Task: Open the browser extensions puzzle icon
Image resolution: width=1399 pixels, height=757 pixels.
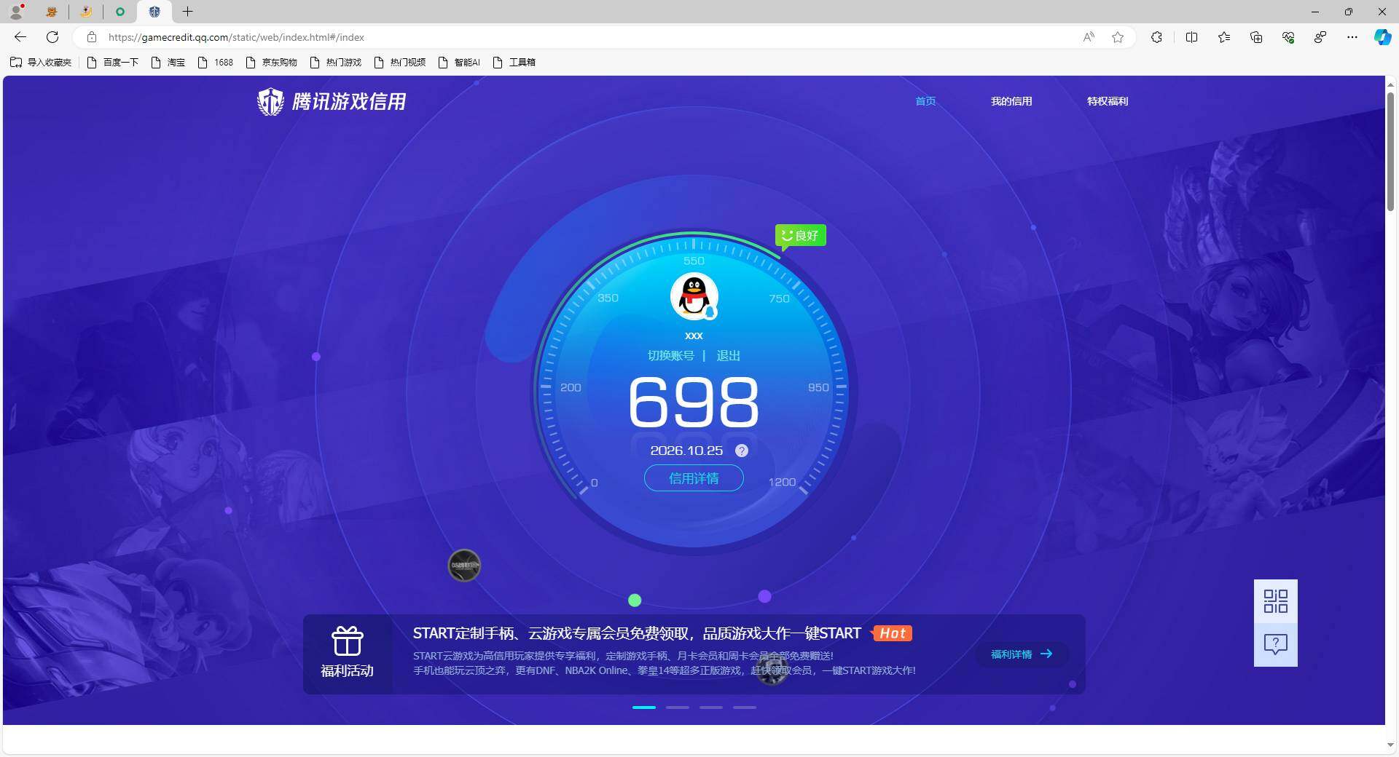Action: click(1156, 37)
